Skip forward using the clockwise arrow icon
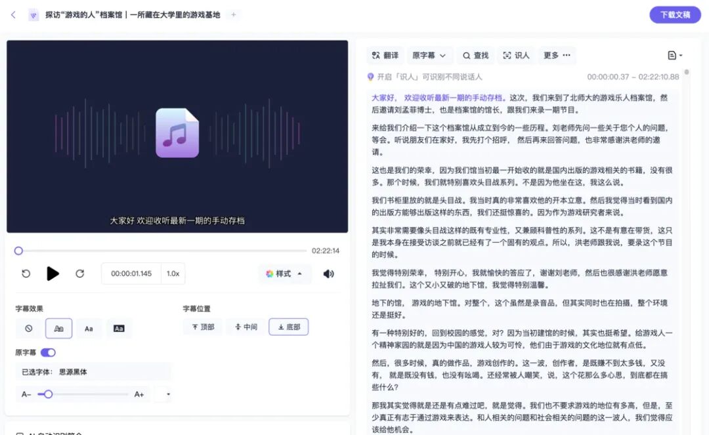 pos(80,274)
